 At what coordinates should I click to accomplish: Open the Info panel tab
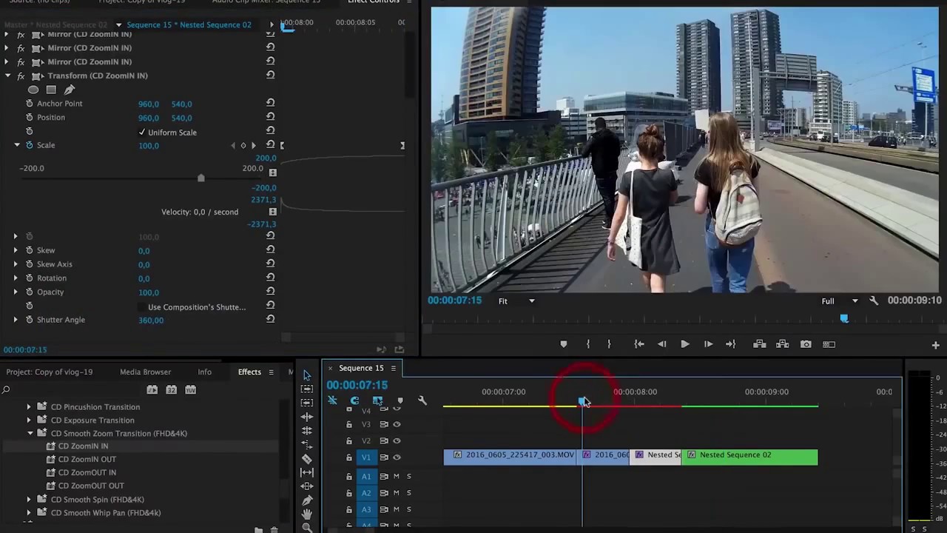click(204, 372)
